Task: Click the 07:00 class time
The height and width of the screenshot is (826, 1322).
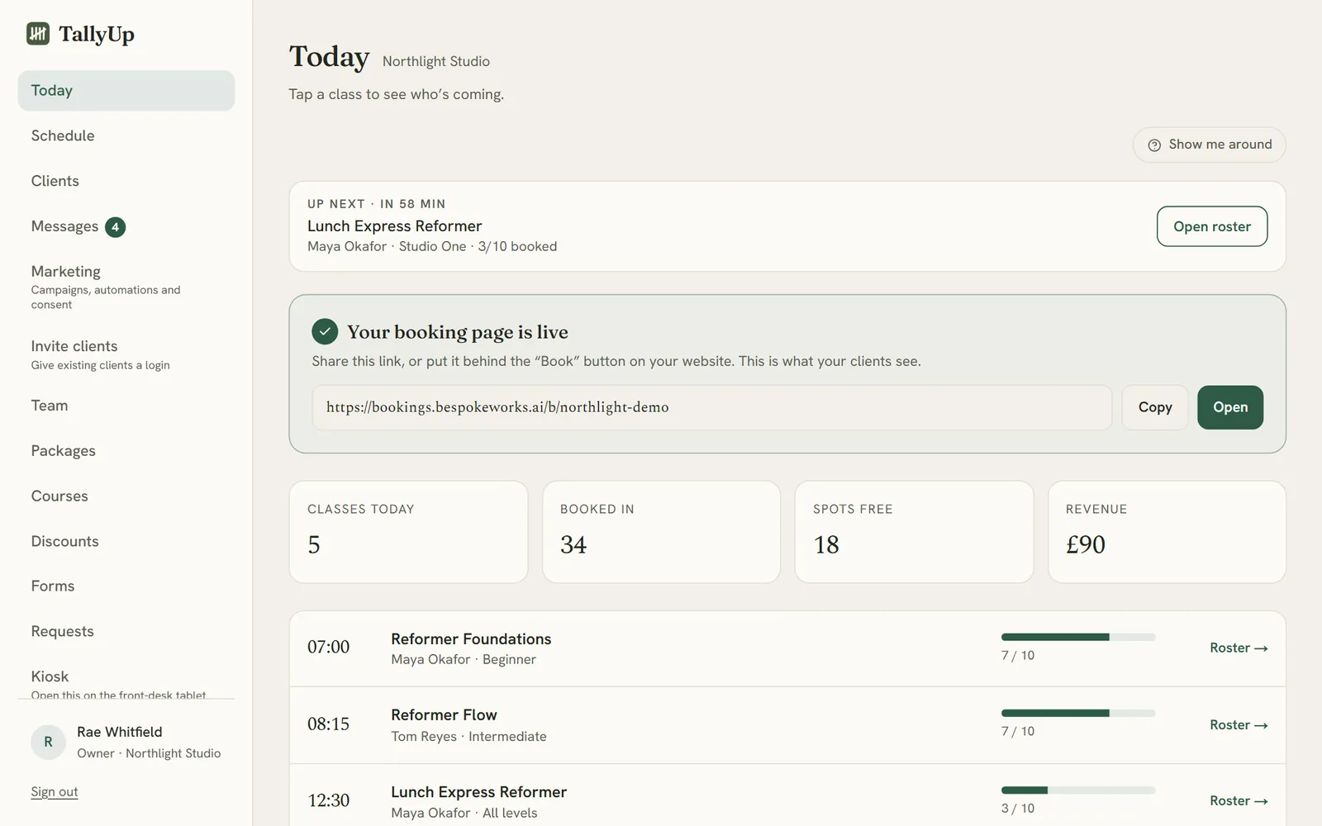Action: pos(328,647)
